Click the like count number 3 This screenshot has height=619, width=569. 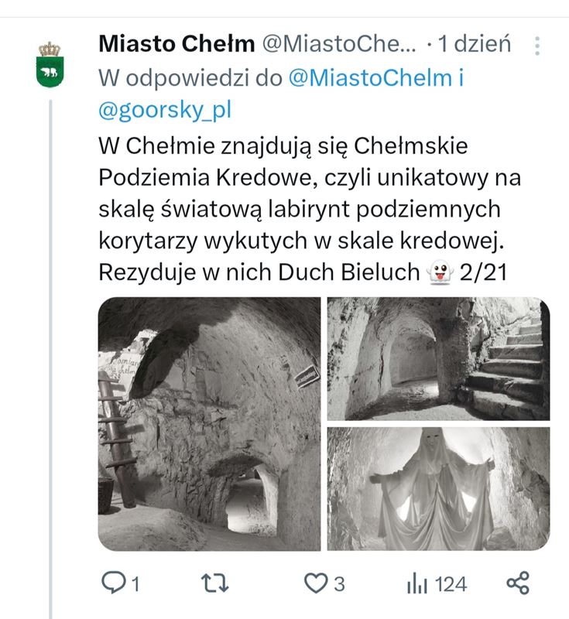339,584
